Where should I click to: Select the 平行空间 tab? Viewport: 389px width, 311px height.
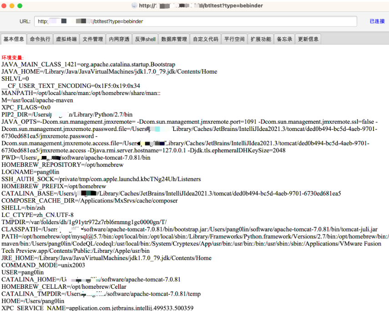point(234,39)
